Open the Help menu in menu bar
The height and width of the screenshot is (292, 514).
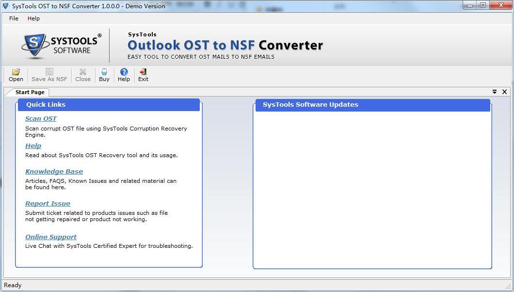click(33, 18)
